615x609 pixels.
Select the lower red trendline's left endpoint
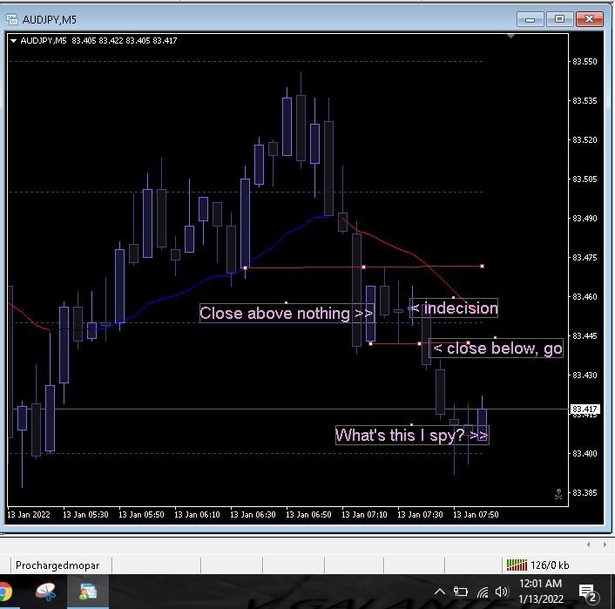tap(370, 344)
